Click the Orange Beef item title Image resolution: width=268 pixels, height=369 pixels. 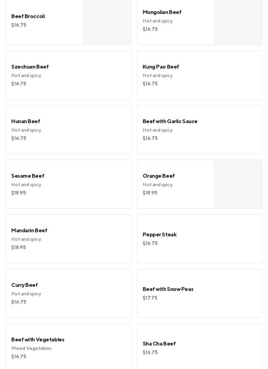(159, 176)
